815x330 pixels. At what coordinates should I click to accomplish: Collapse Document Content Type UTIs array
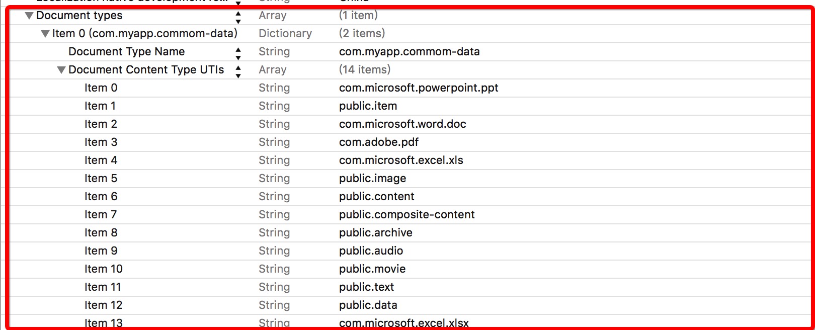pos(61,70)
